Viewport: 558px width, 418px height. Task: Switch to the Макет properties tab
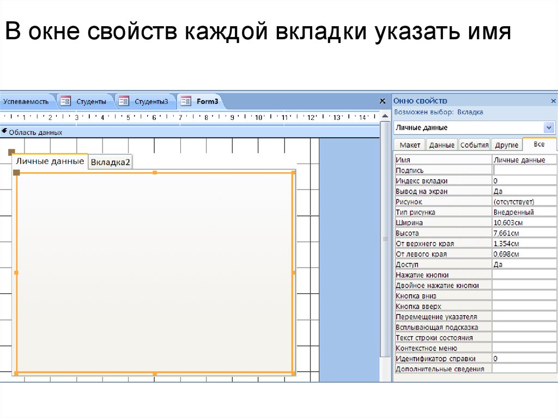point(410,145)
